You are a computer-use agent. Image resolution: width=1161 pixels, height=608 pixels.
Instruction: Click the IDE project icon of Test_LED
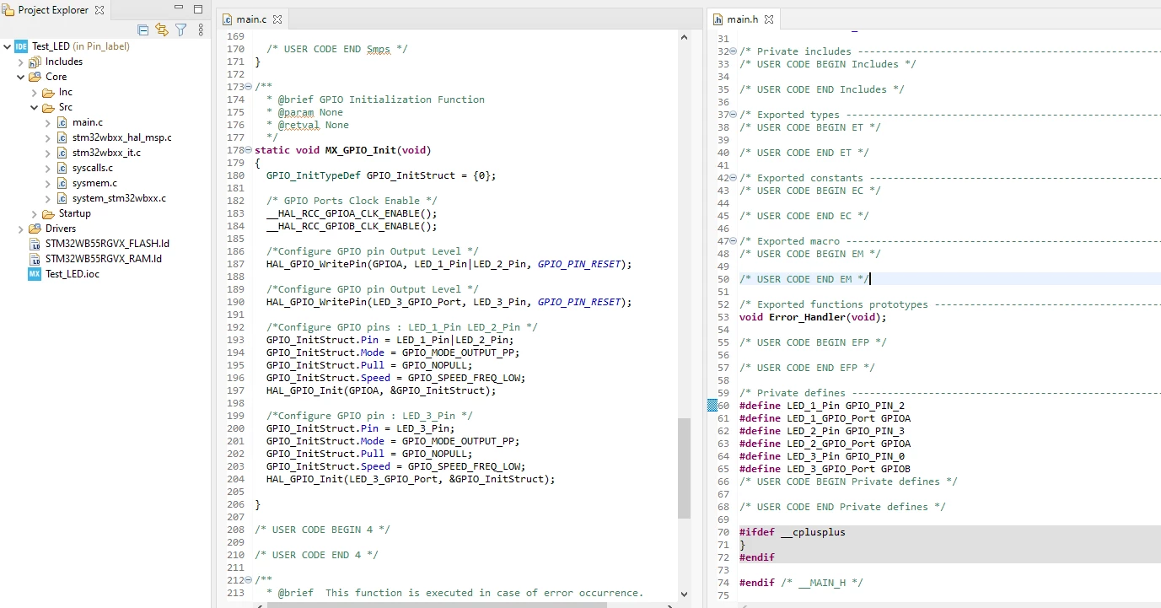21,46
